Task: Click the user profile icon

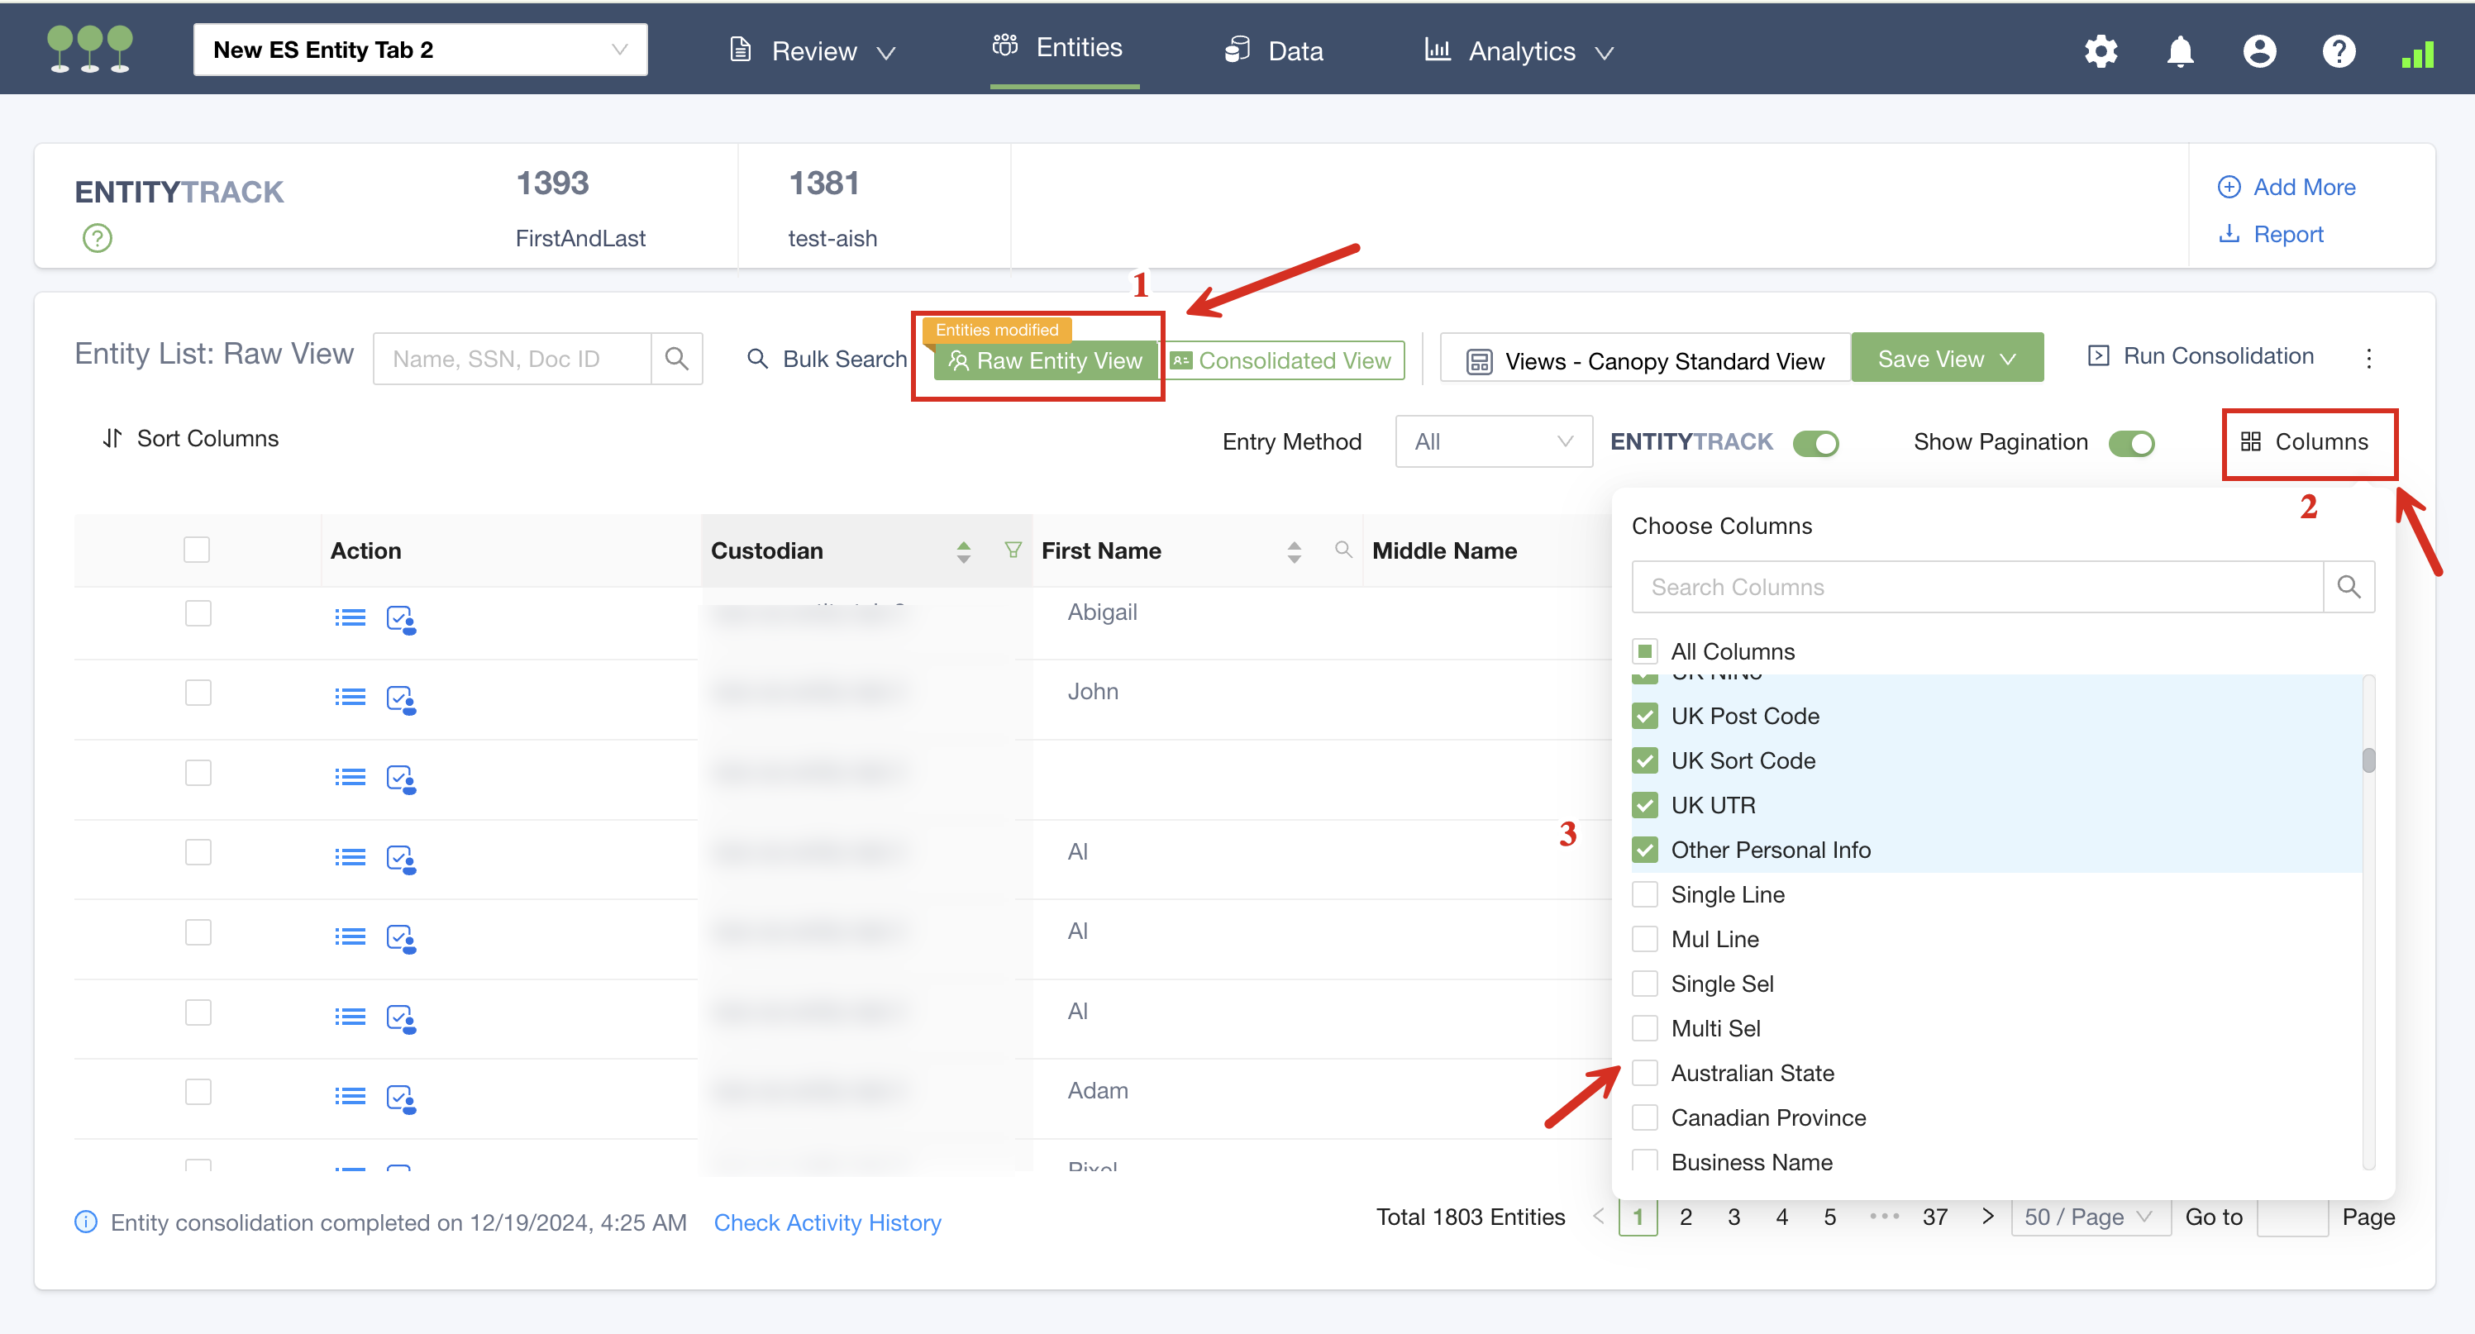Action: [x=2258, y=51]
